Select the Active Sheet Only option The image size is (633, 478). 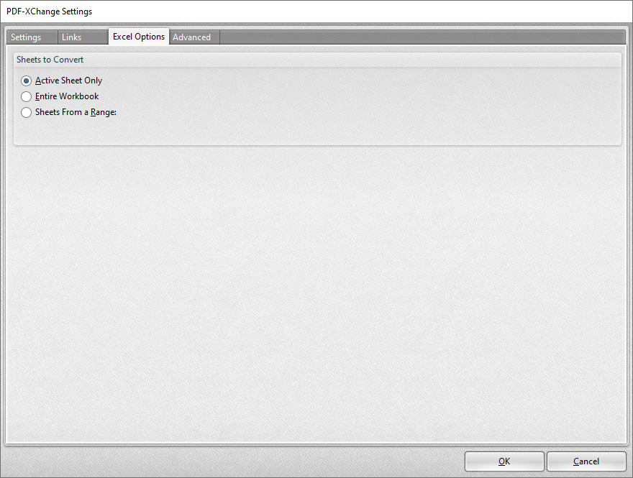26,81
